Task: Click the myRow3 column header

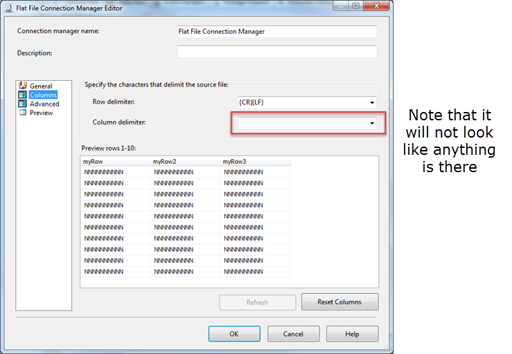Action: 256,161
